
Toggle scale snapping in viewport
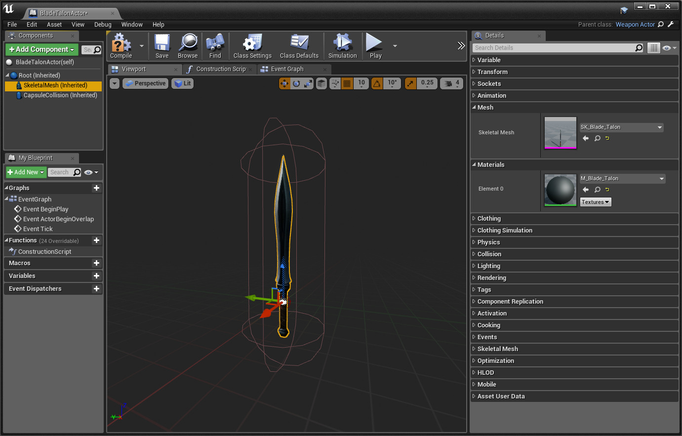(411, 83)
